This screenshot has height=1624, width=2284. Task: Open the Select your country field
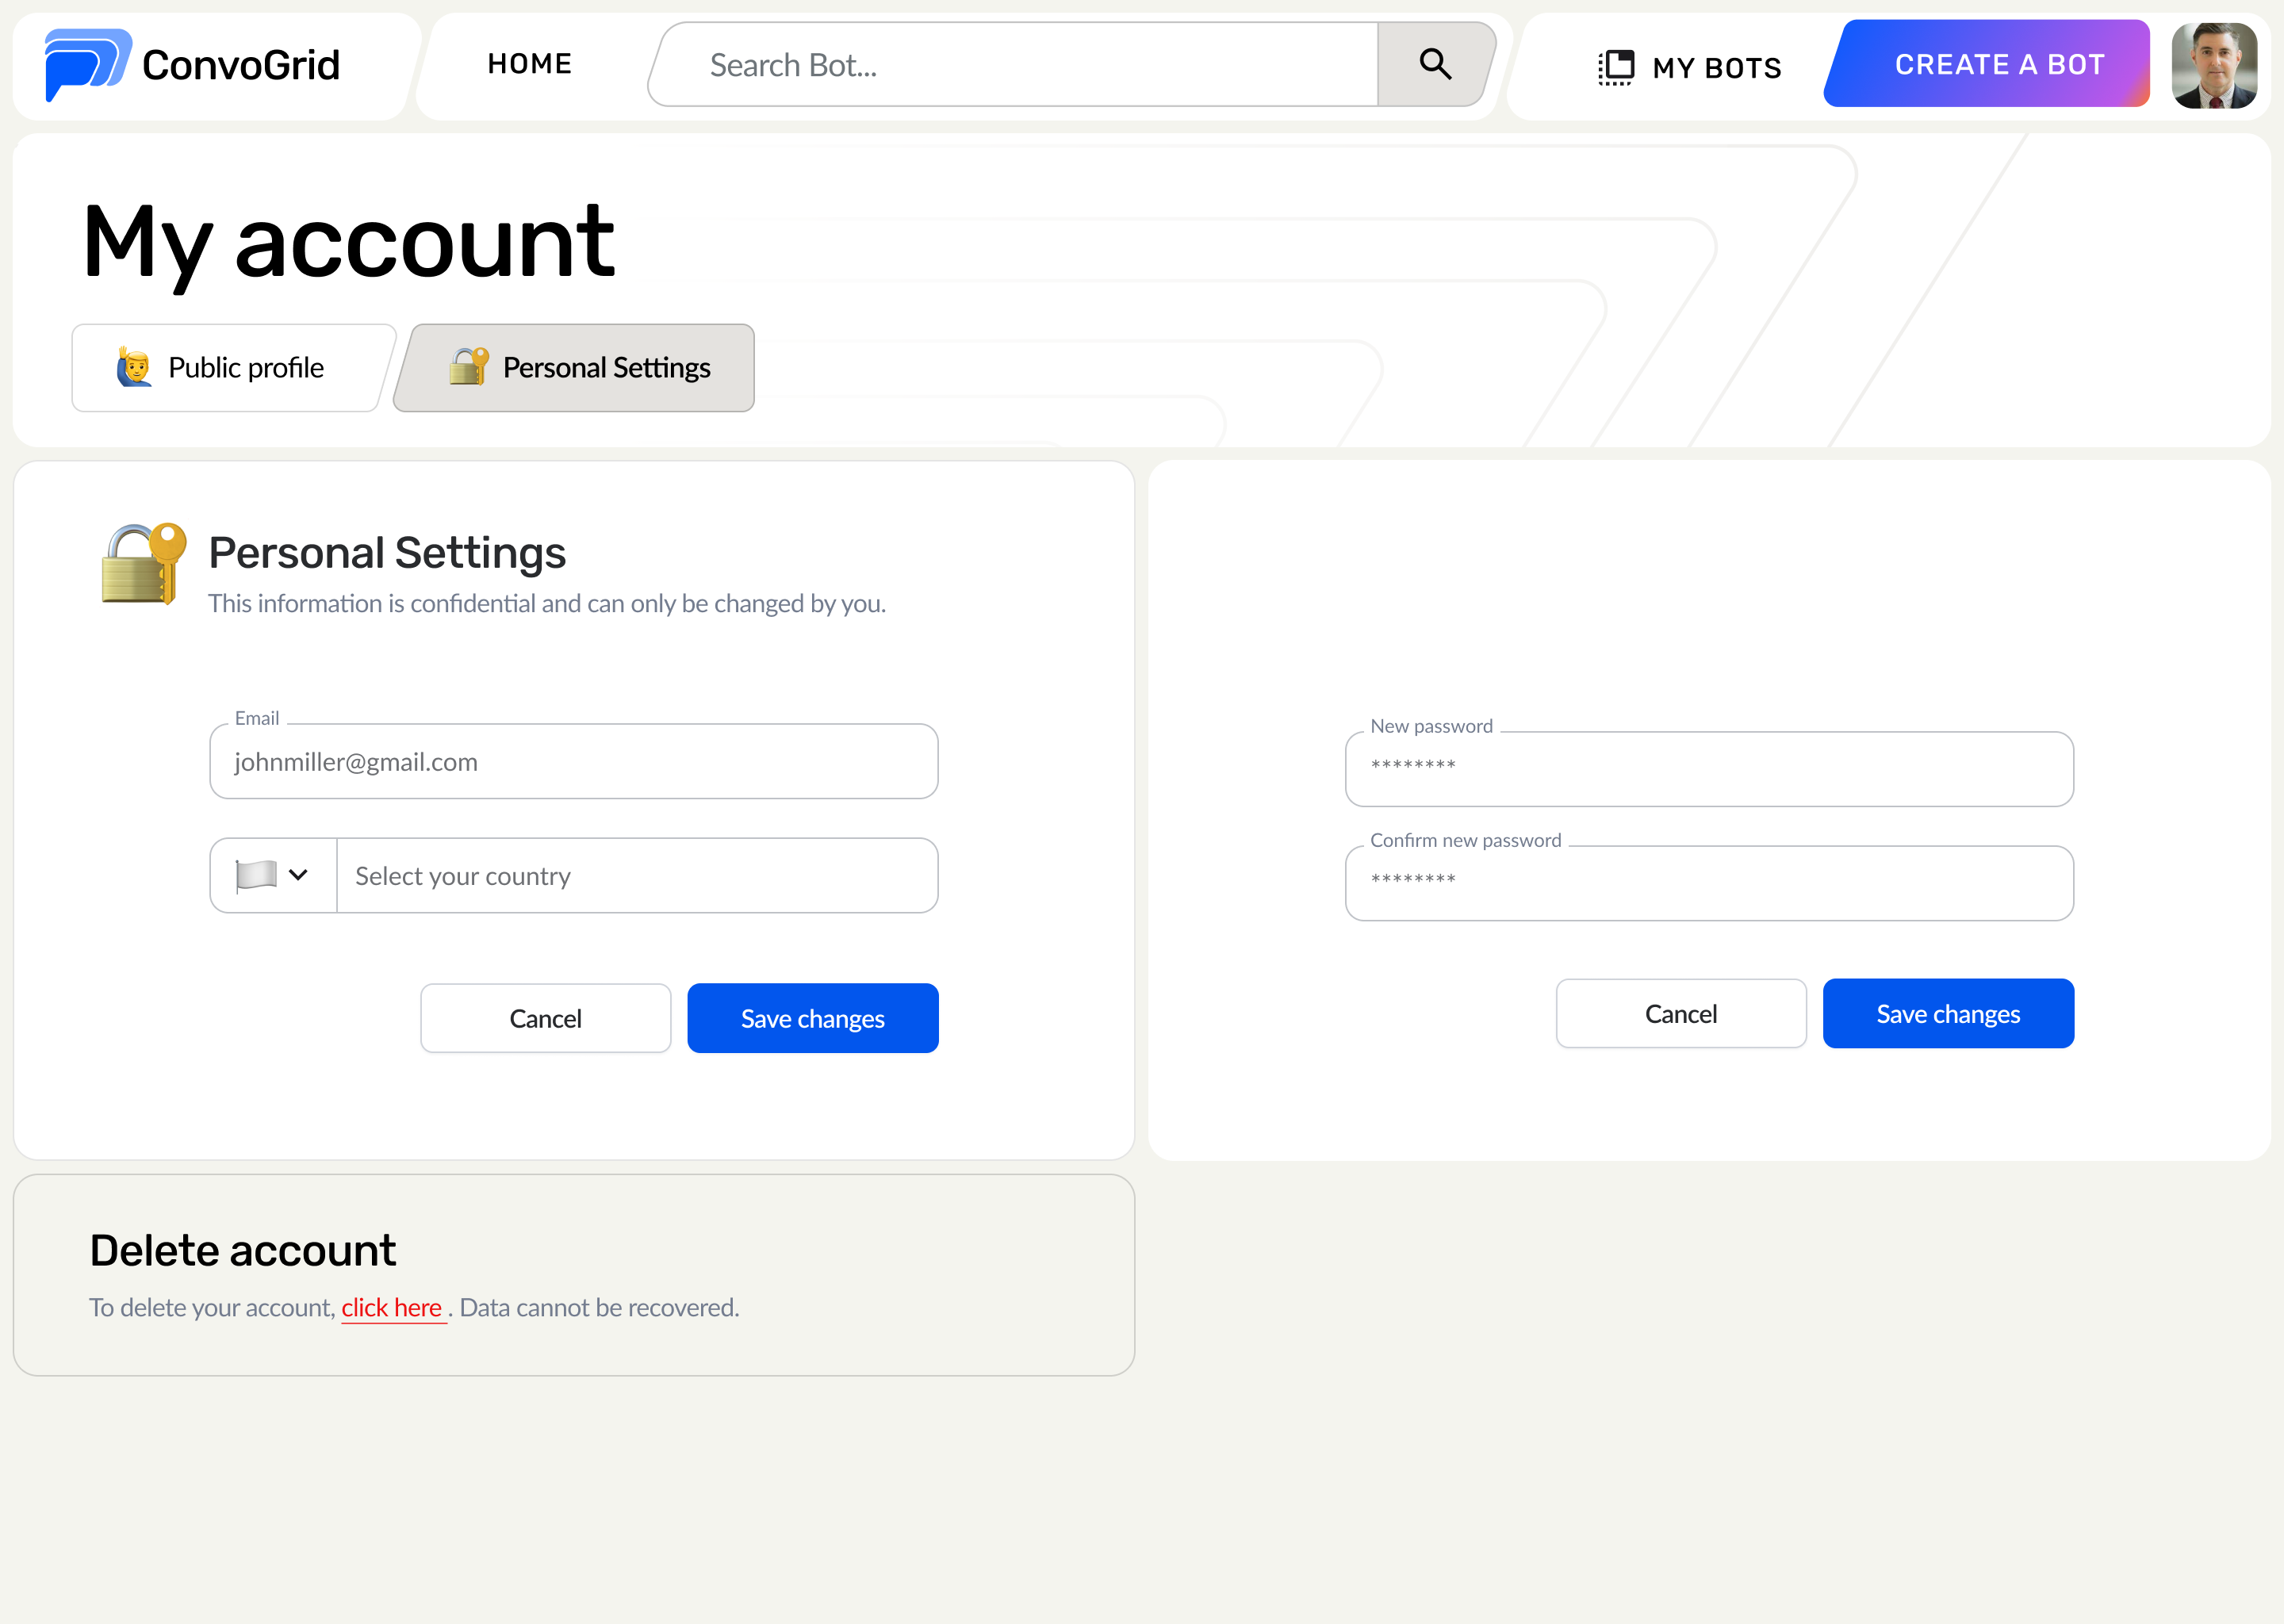pyautogui.click(x=636, y=876)
